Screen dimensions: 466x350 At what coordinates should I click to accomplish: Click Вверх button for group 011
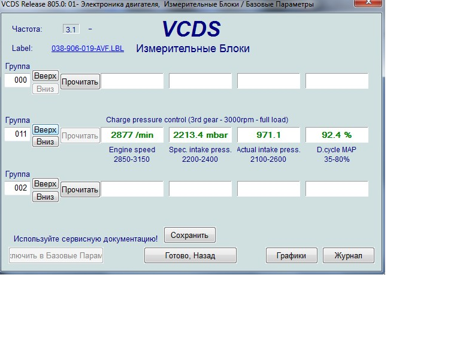click(x=45, y=130)
